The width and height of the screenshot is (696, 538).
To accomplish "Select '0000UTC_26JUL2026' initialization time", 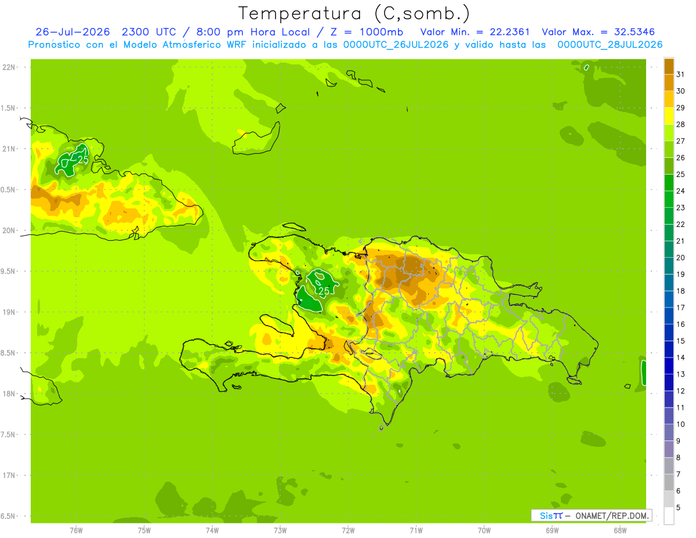I will (396, 45).
